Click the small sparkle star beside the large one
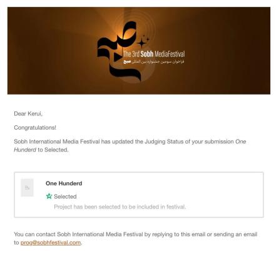The image size is (279, 258). pos(148,39)
